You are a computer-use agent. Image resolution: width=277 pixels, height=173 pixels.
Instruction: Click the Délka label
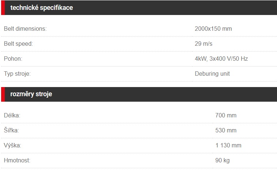[x=12, y=115]
